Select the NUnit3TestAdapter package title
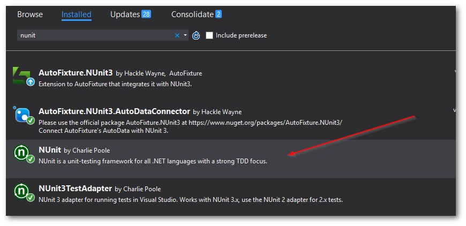This screenshot has height=226, width=466. pos(75,189)
